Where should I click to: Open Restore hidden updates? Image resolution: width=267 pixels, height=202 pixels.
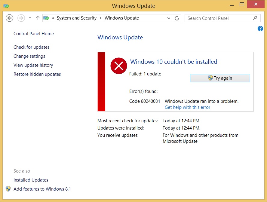[37, 74]
